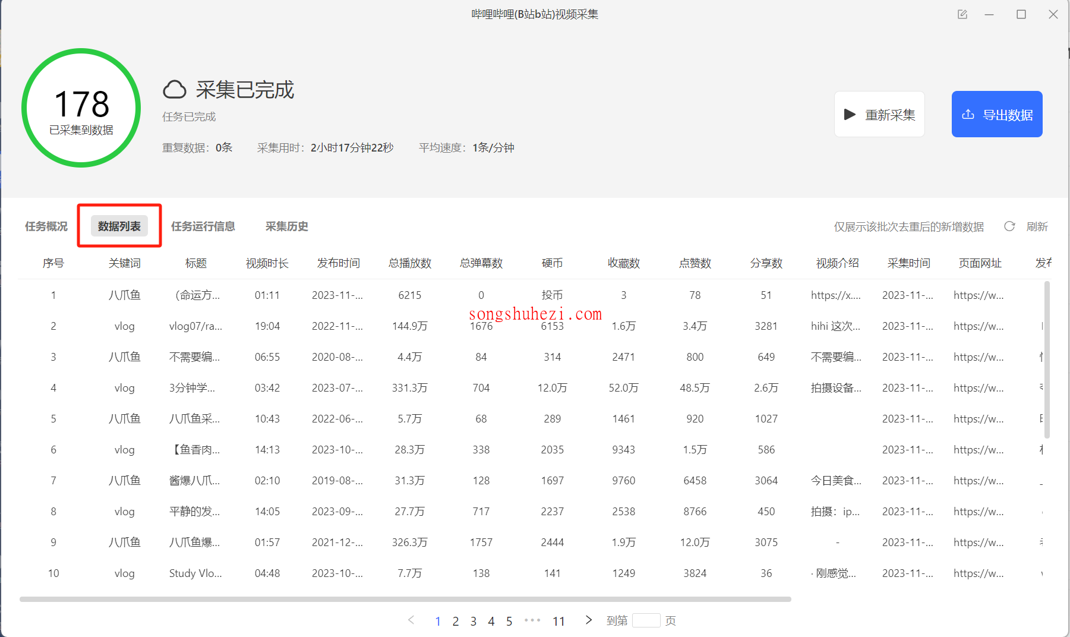
Task: Click the page number input field
Action: point(646,620)
